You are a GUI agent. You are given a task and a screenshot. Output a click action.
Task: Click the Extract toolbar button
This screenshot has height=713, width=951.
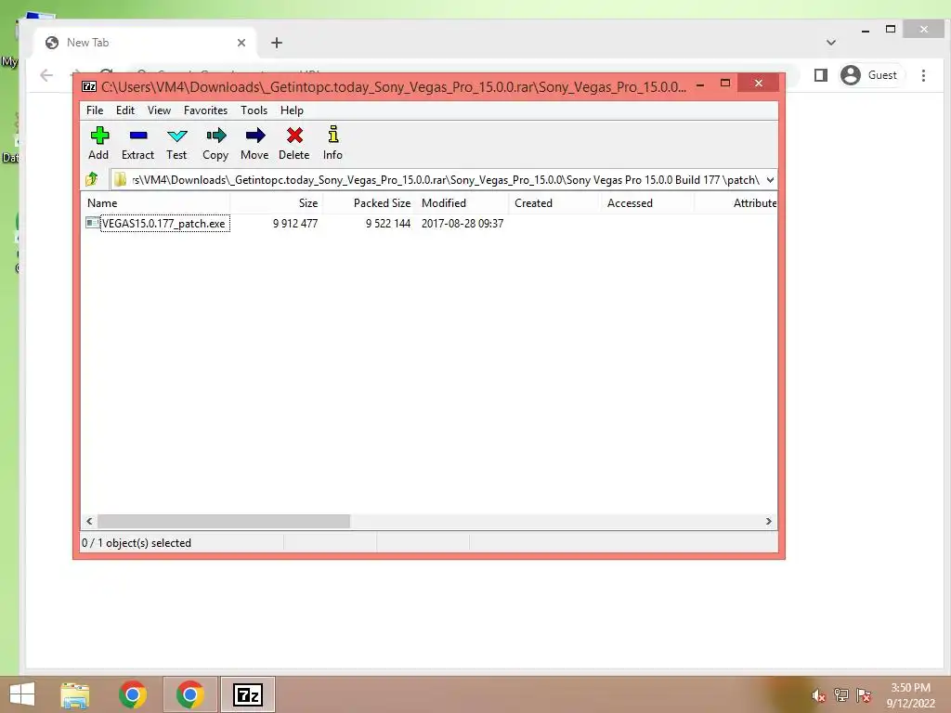click(137, 144)
